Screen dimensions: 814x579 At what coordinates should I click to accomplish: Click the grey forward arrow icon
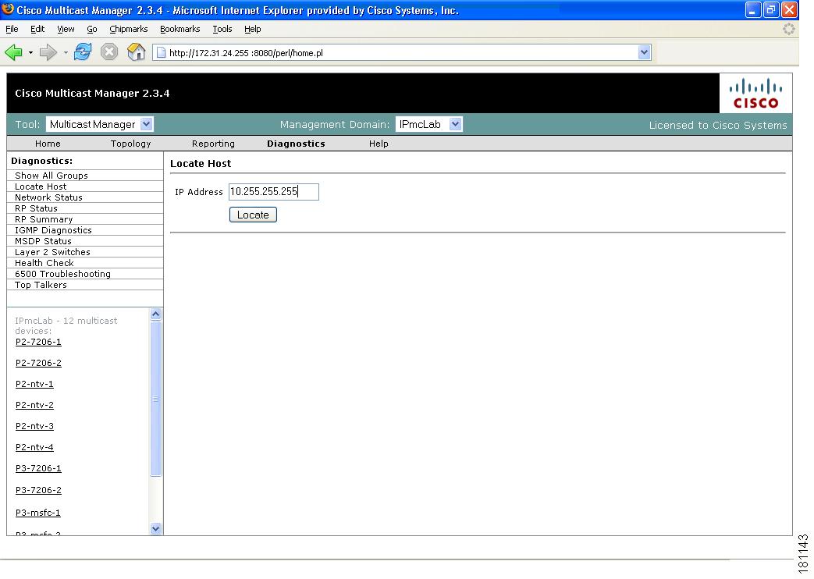point(48,52)
